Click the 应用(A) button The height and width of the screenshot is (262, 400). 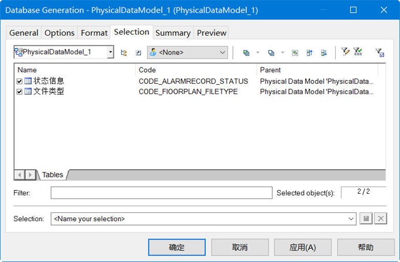click(303, 247)
